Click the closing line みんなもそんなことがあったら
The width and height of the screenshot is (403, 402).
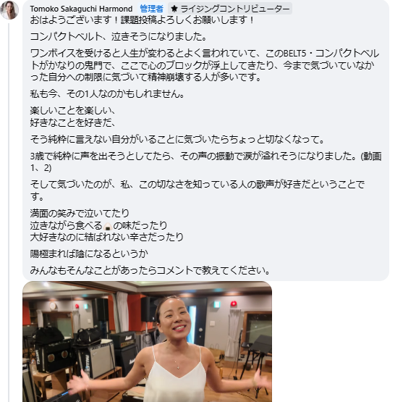[150, 270]
